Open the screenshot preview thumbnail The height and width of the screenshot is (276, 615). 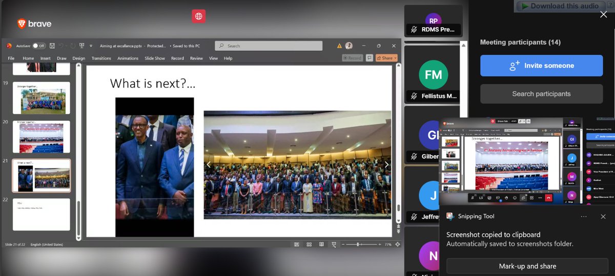527,162
